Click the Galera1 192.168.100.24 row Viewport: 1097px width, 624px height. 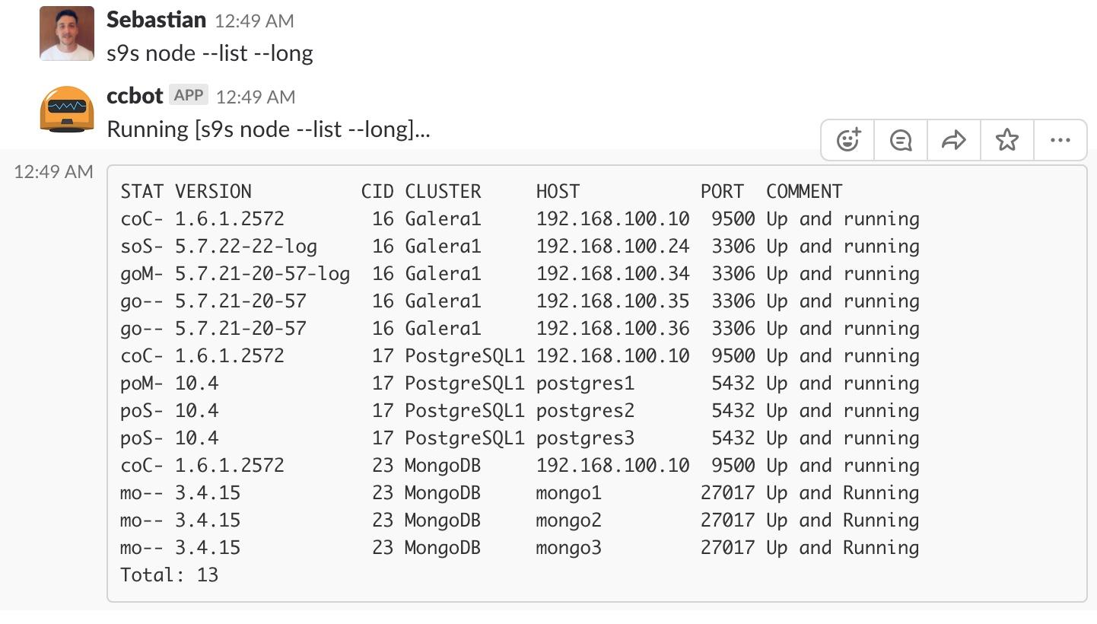520,247
